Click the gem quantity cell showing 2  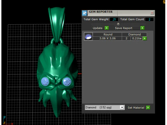(x=126, y=39)
